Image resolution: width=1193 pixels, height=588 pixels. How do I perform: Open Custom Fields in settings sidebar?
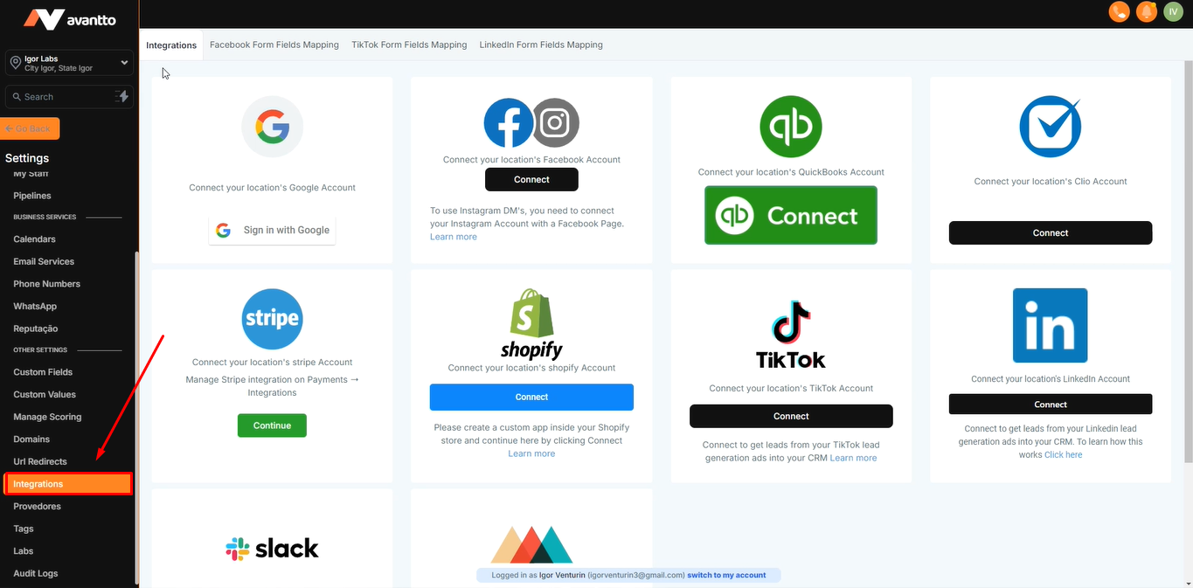pyautogui.click(x=43, y=372)
